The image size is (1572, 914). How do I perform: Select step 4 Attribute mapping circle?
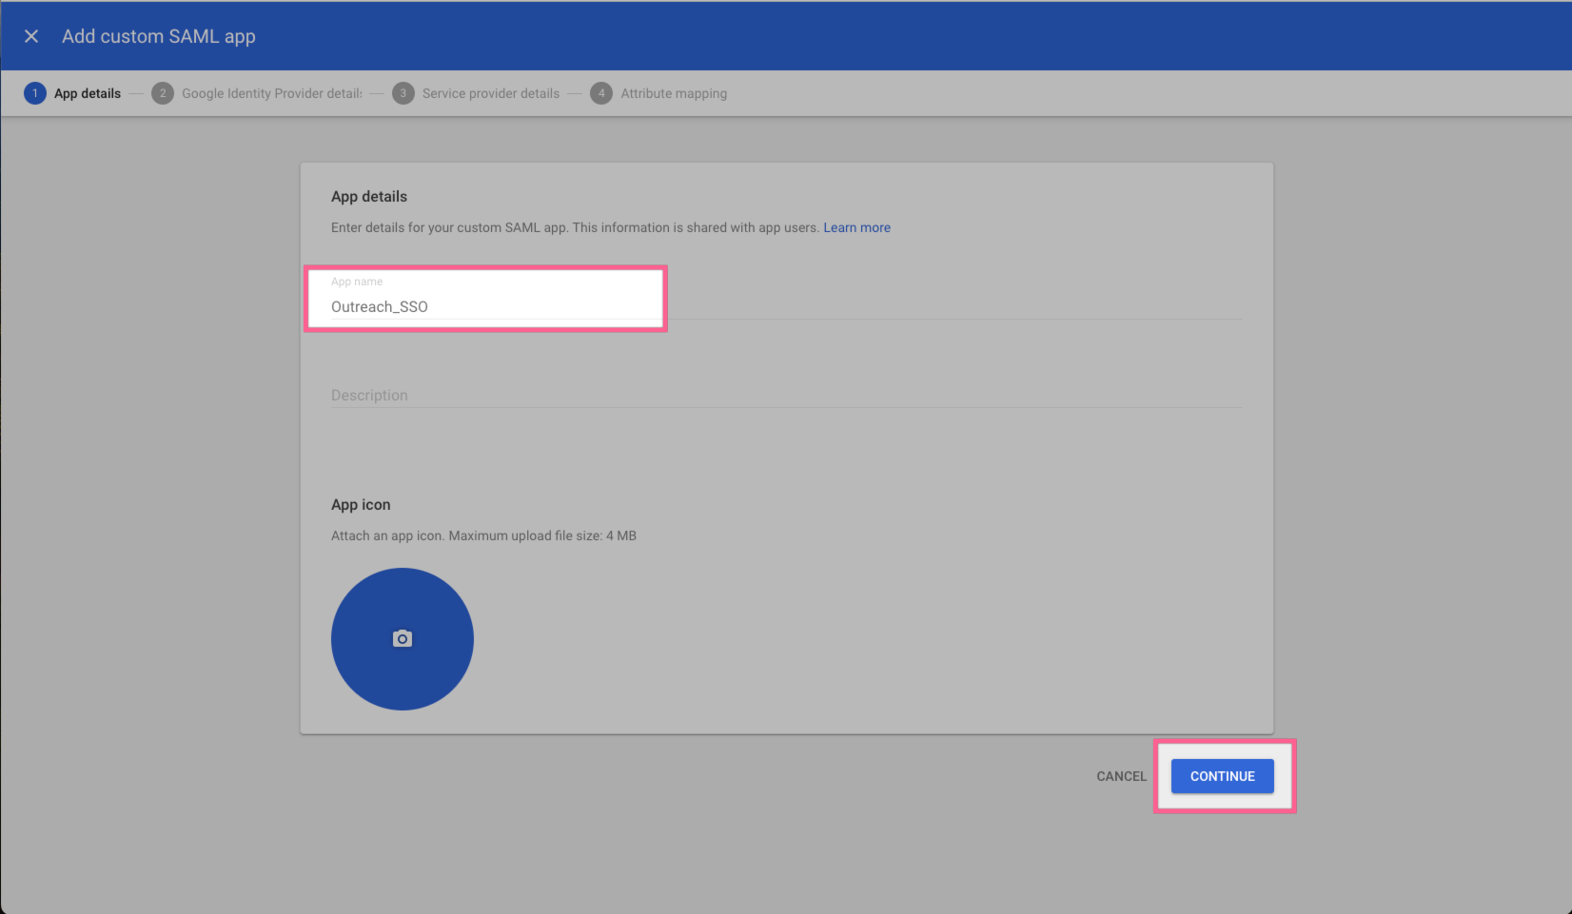[x=601, y=92]
